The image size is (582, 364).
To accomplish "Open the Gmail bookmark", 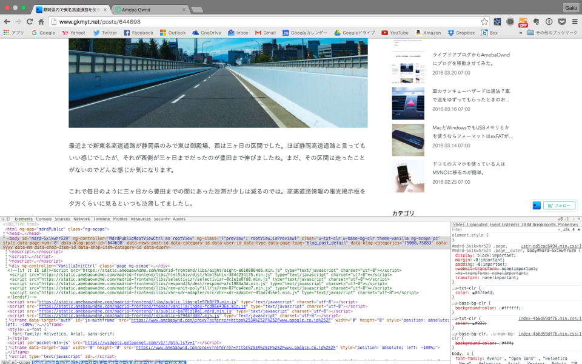I will click(x=266, y=33).
